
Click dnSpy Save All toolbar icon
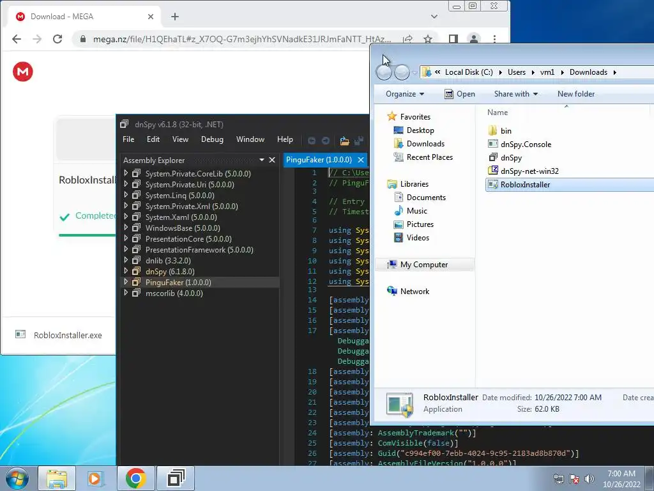[x=359, y=141]
